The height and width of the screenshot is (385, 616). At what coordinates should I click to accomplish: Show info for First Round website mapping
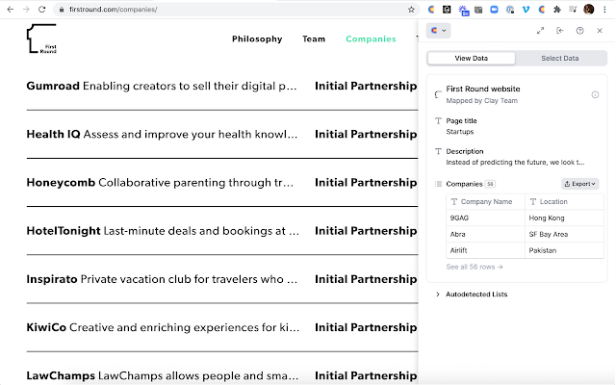tap(595, 94)
